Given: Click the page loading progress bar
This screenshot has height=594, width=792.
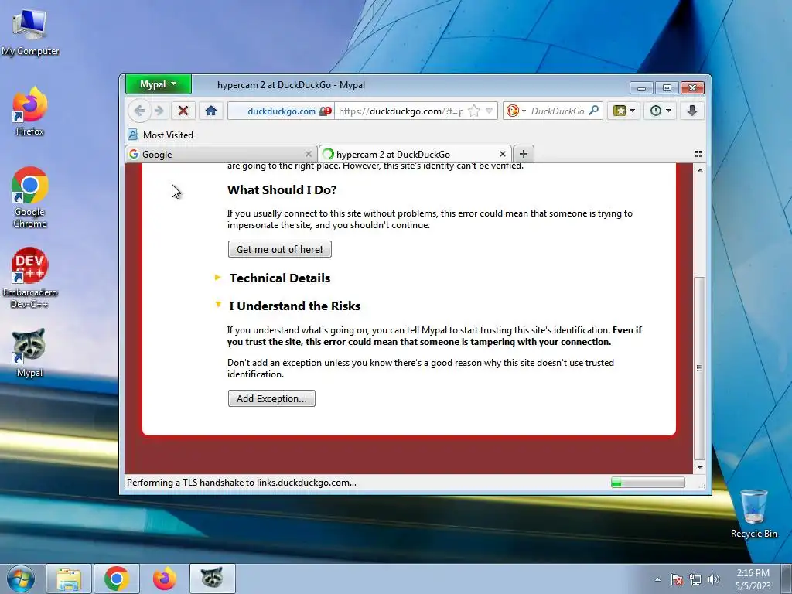Looking at the screenshot, I should tap(647, 483).
